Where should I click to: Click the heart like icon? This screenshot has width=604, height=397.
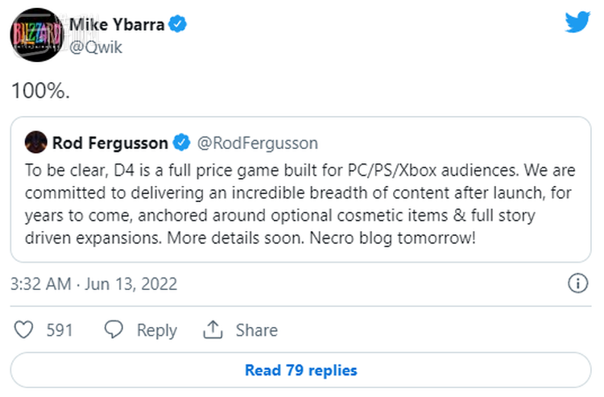tap(26, 330)
